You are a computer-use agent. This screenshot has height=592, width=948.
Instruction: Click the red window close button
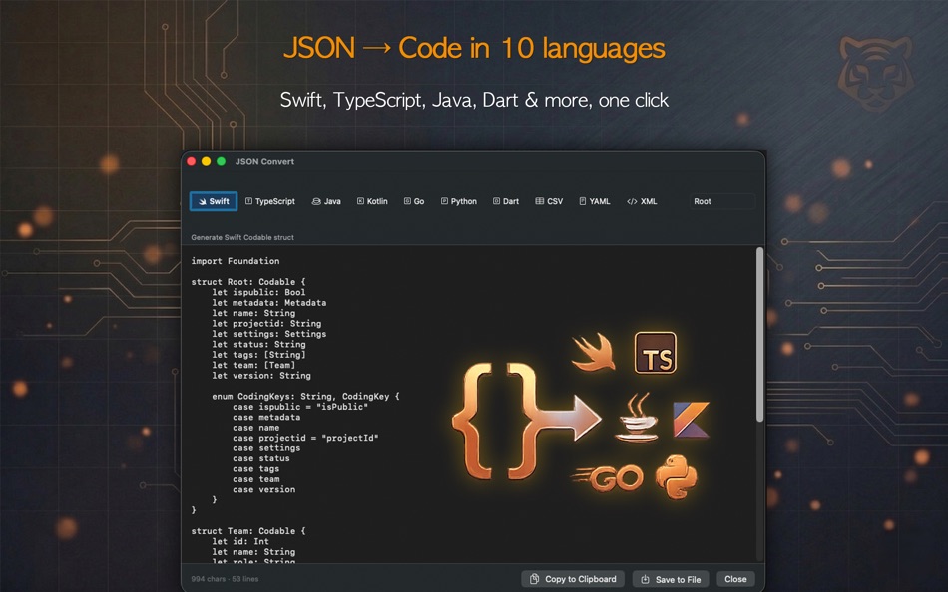coord(191,161)
